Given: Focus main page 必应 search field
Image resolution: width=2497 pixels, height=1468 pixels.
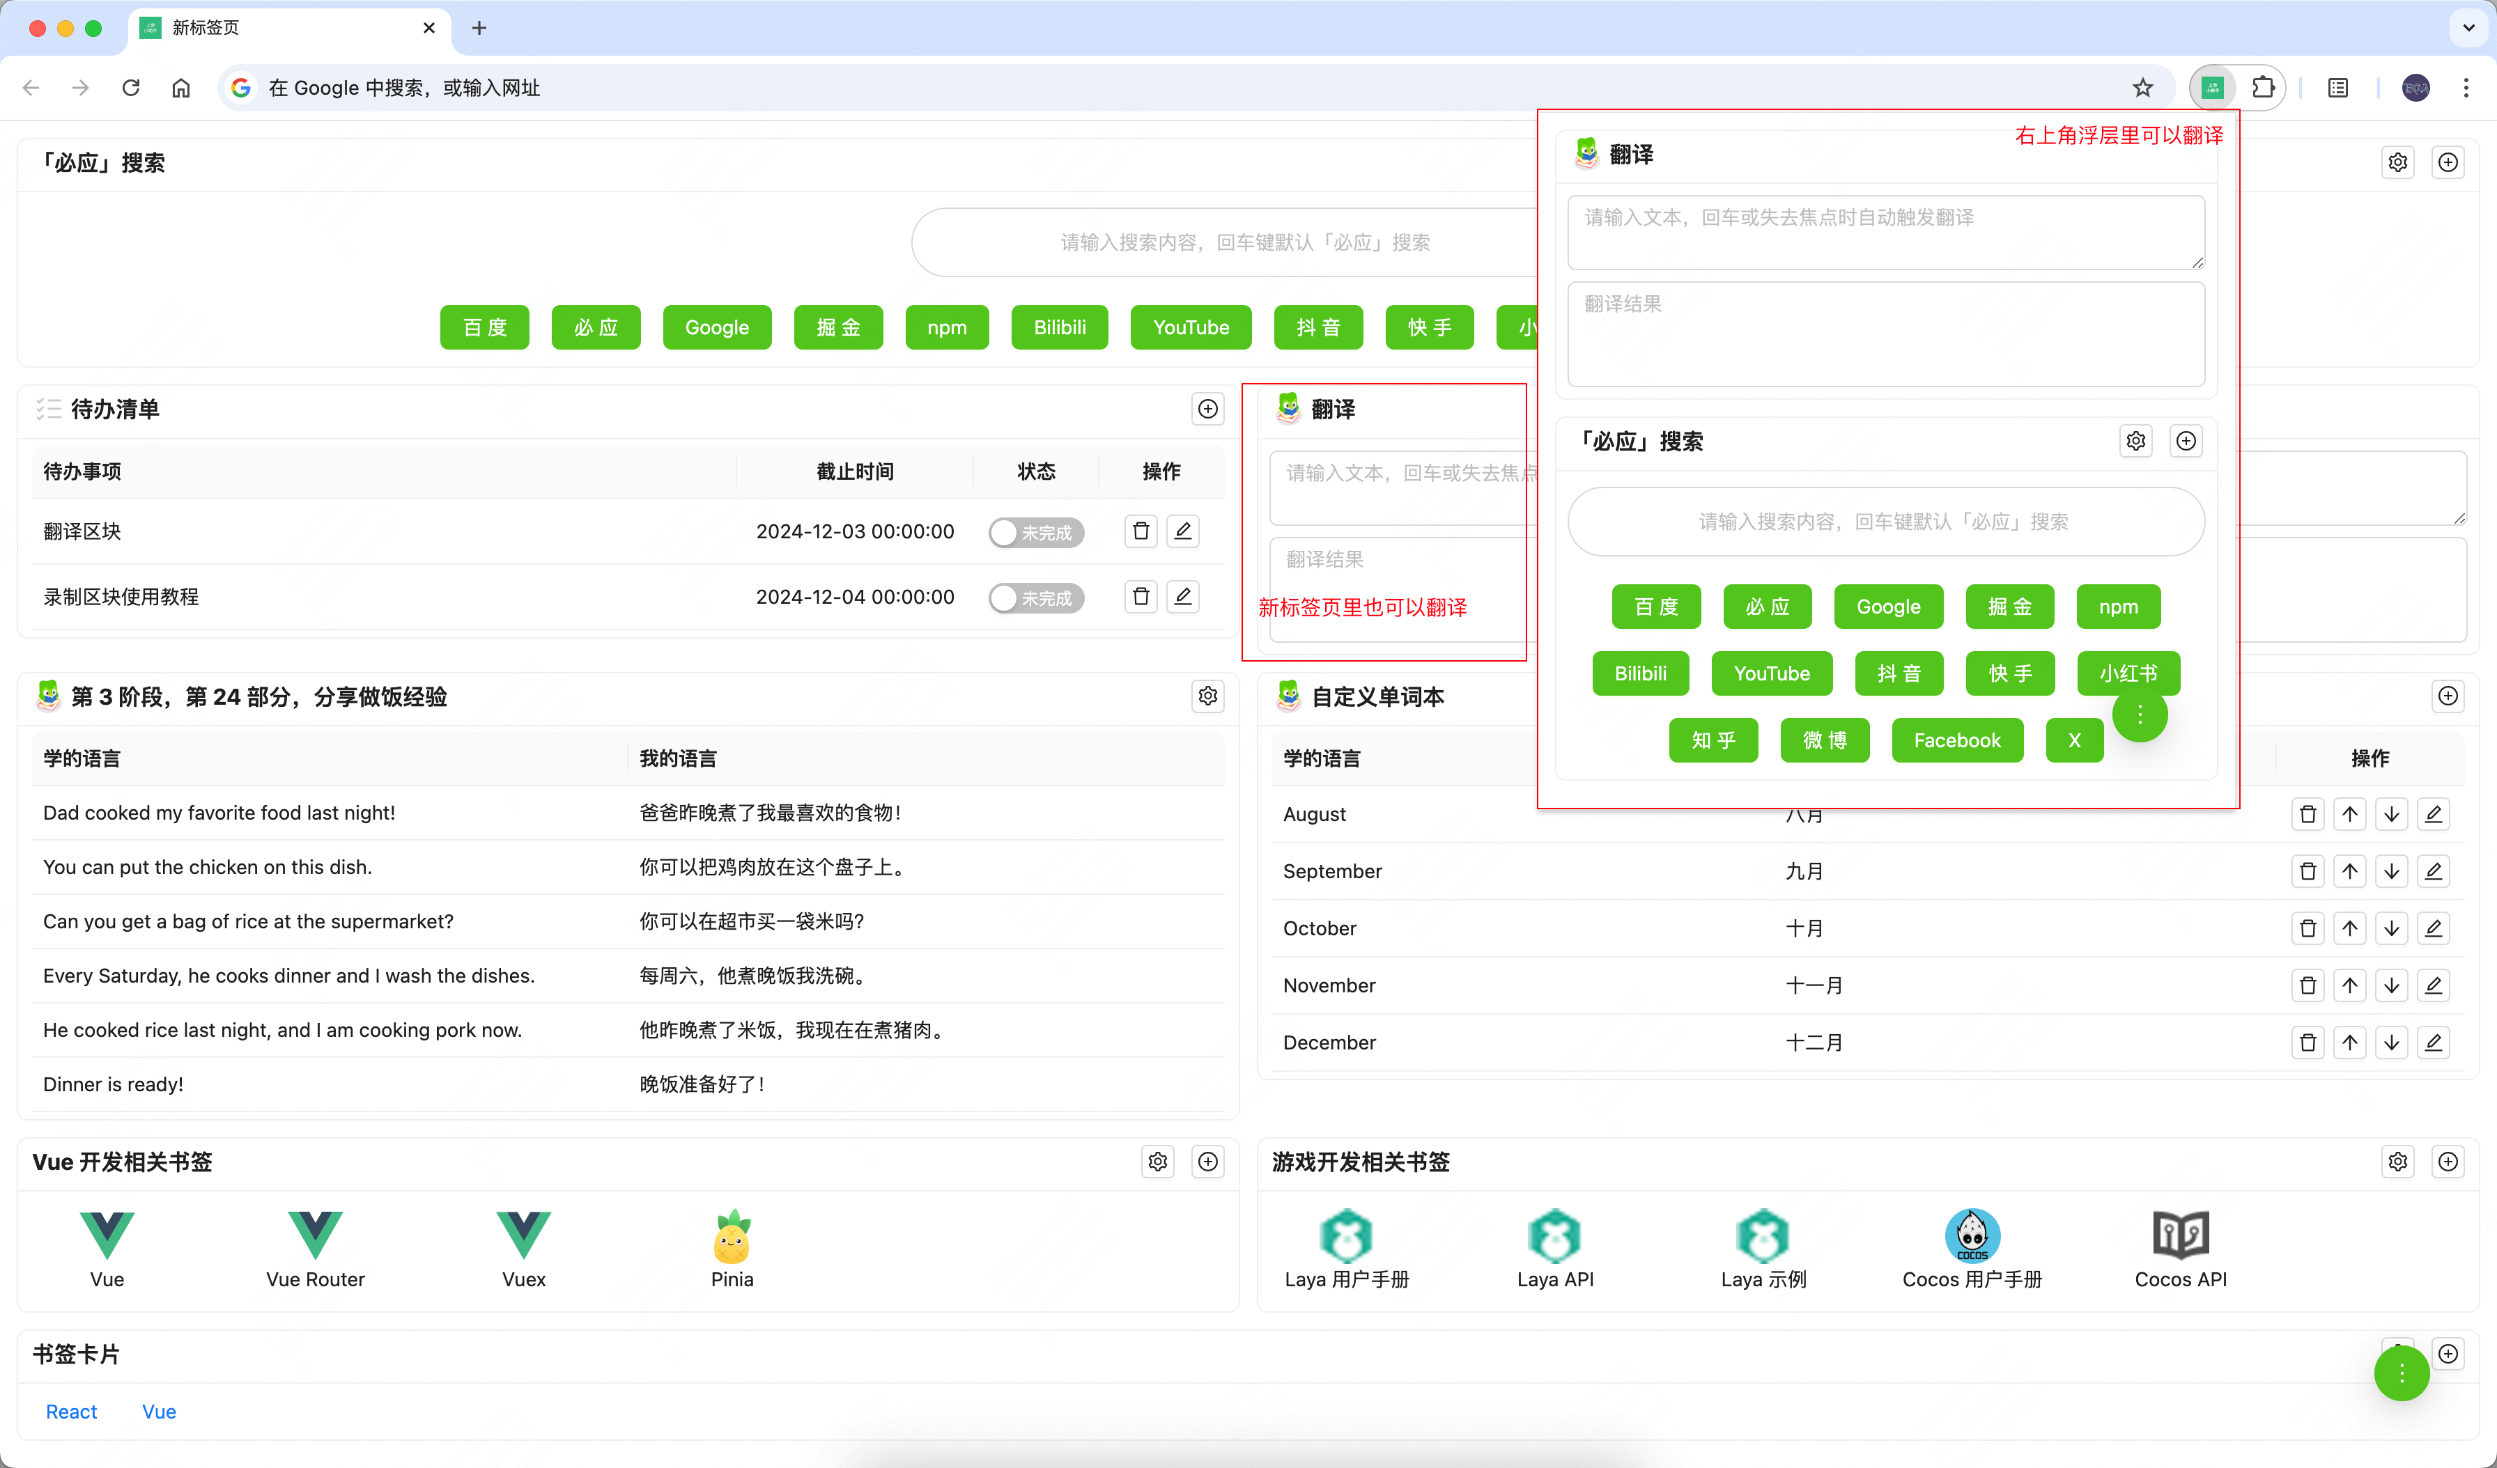Looking at the screenshot, I should click(1225, 242).
